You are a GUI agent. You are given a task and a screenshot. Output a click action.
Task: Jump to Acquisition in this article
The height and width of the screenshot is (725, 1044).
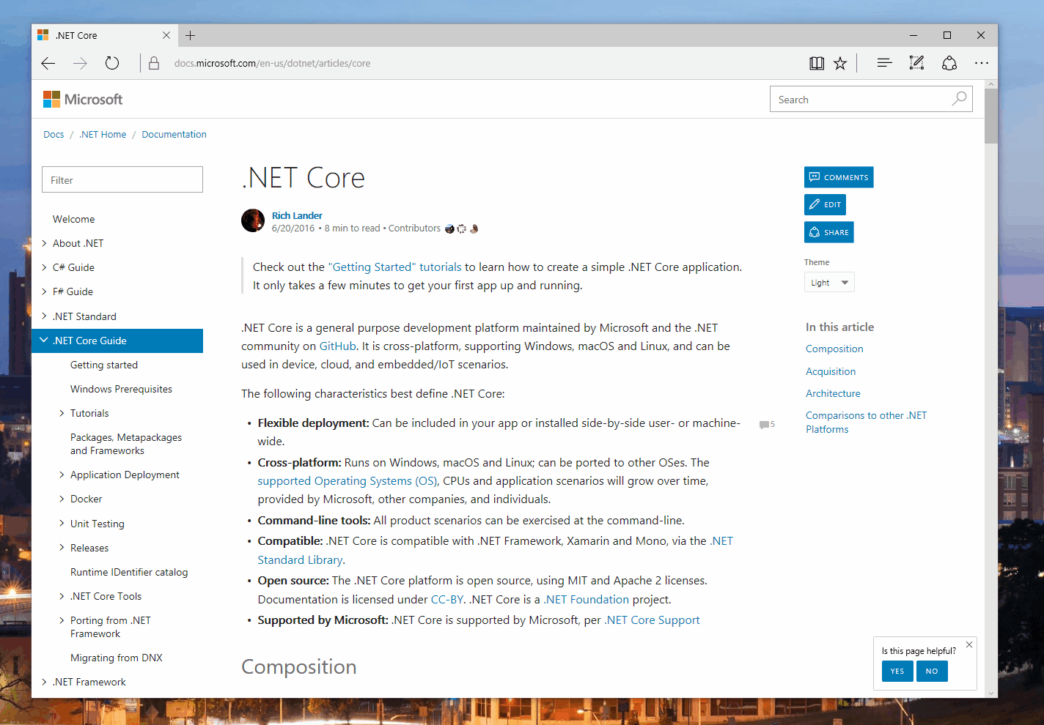831,371
